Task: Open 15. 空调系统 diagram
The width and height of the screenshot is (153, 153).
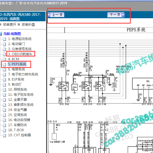Action: (17, 115)
